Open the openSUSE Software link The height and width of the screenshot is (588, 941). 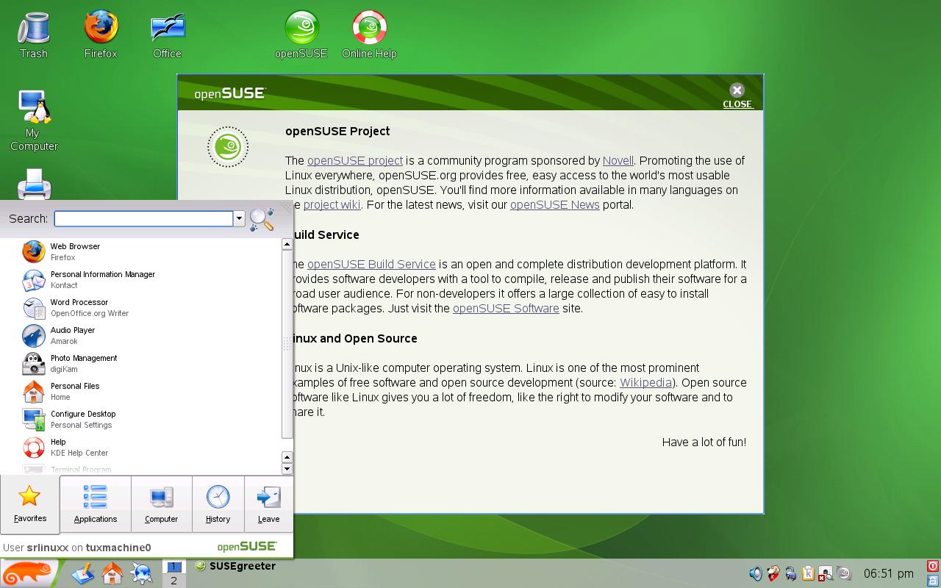(x=506, y=308)
